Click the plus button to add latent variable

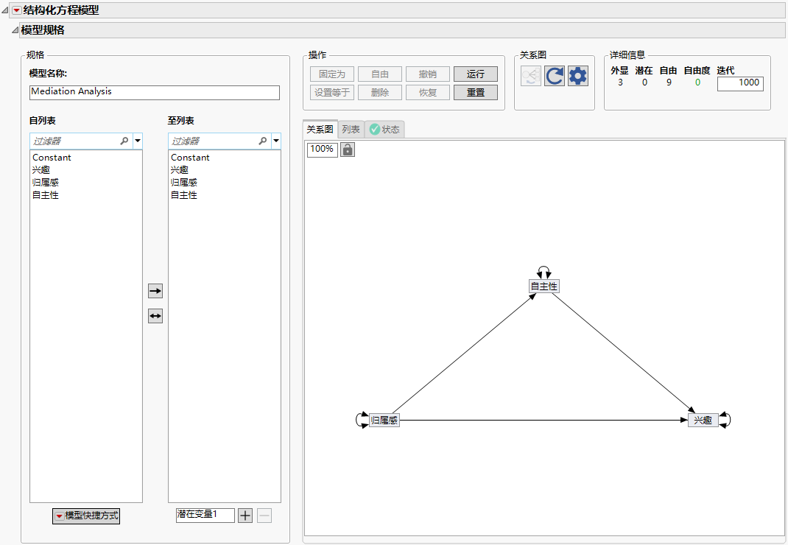[x=245, y=516]
